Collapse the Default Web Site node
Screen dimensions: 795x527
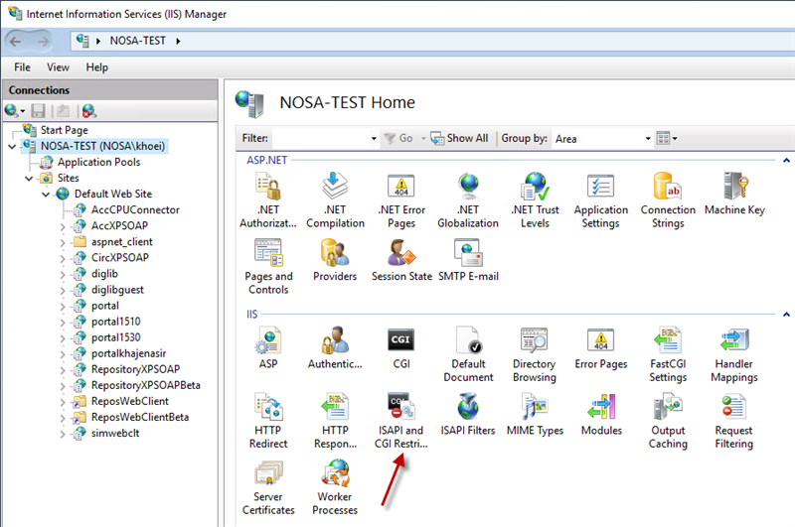click(47, 195)
